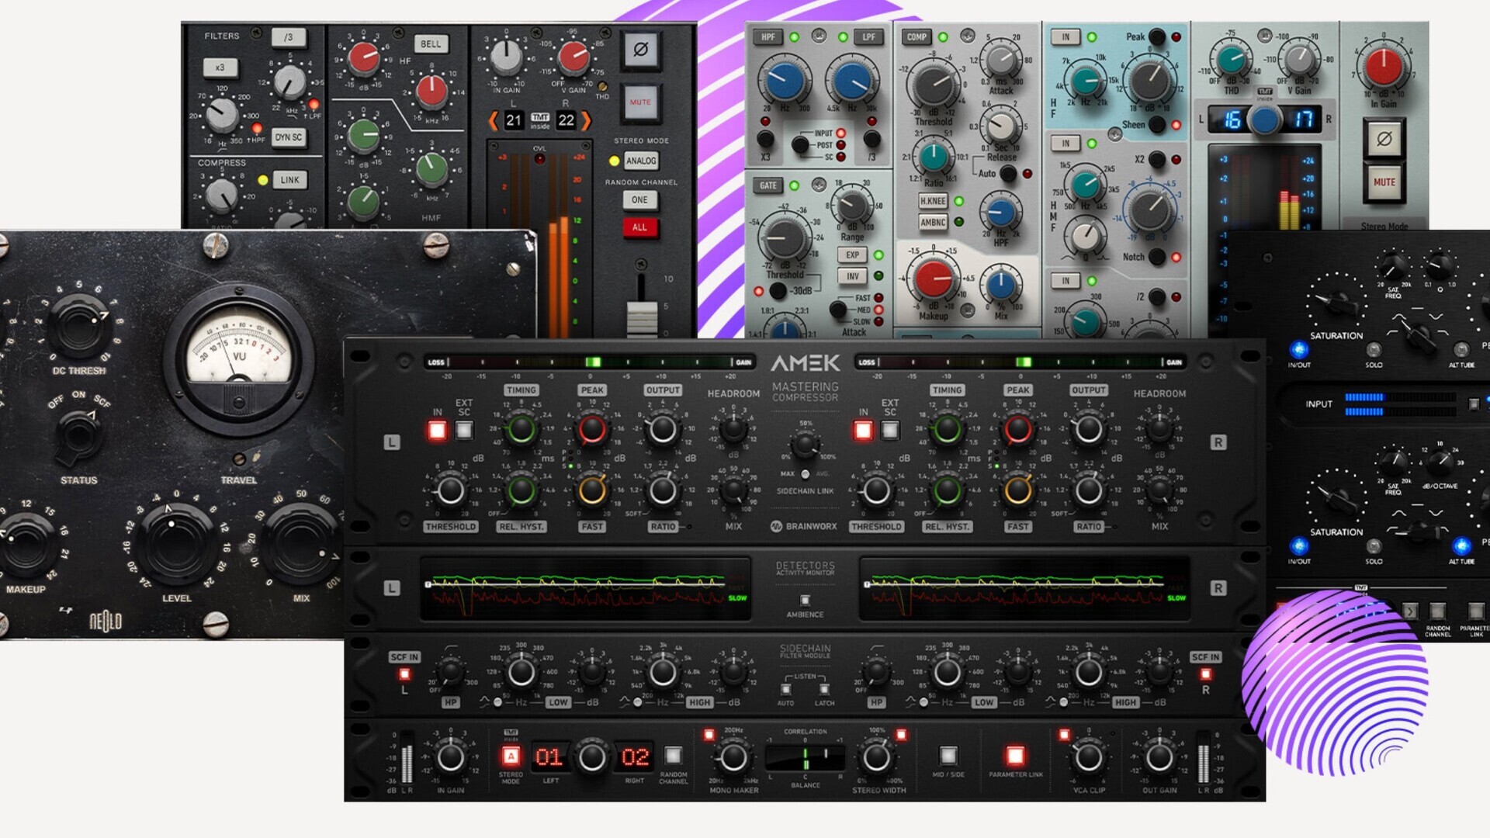The height and width of the screenshot is (838, 1490).
Task: Click the upper blue IN/OUT button on saturator
Action: click(1298, 349)
